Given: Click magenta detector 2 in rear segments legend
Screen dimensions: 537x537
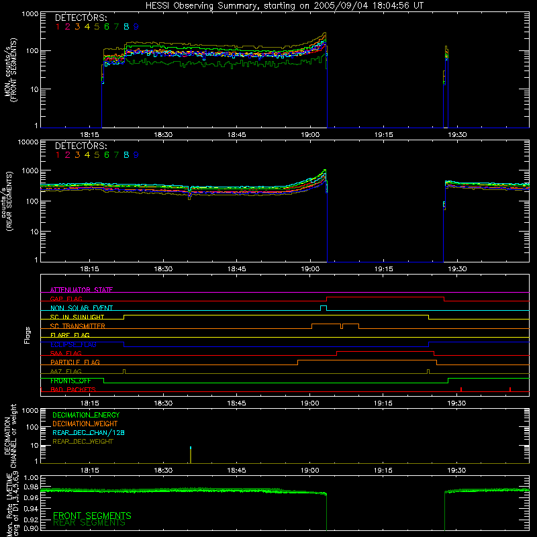Looking at the screenshot, I should click(x=68, y=155).
